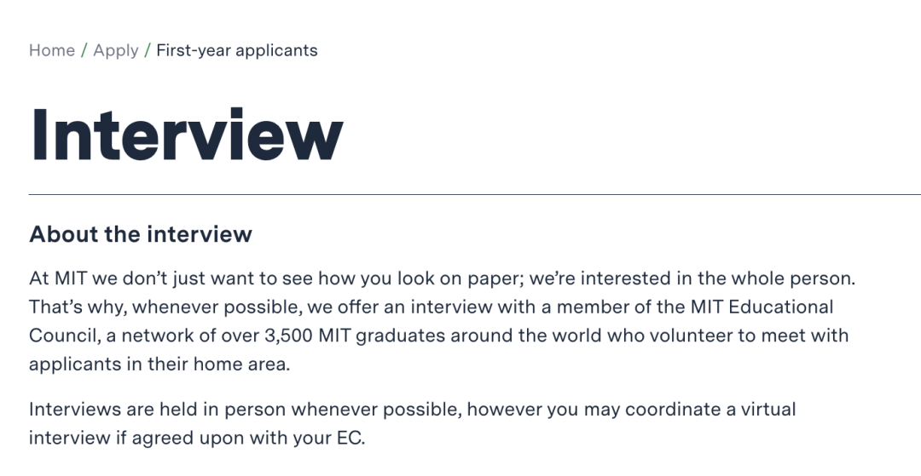Click the word "Interviews" starting the second paragraph

(72, 410)
